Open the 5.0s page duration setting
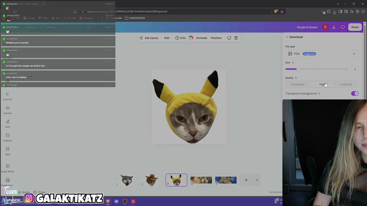367x206 pixels. (x=180, y=38)
